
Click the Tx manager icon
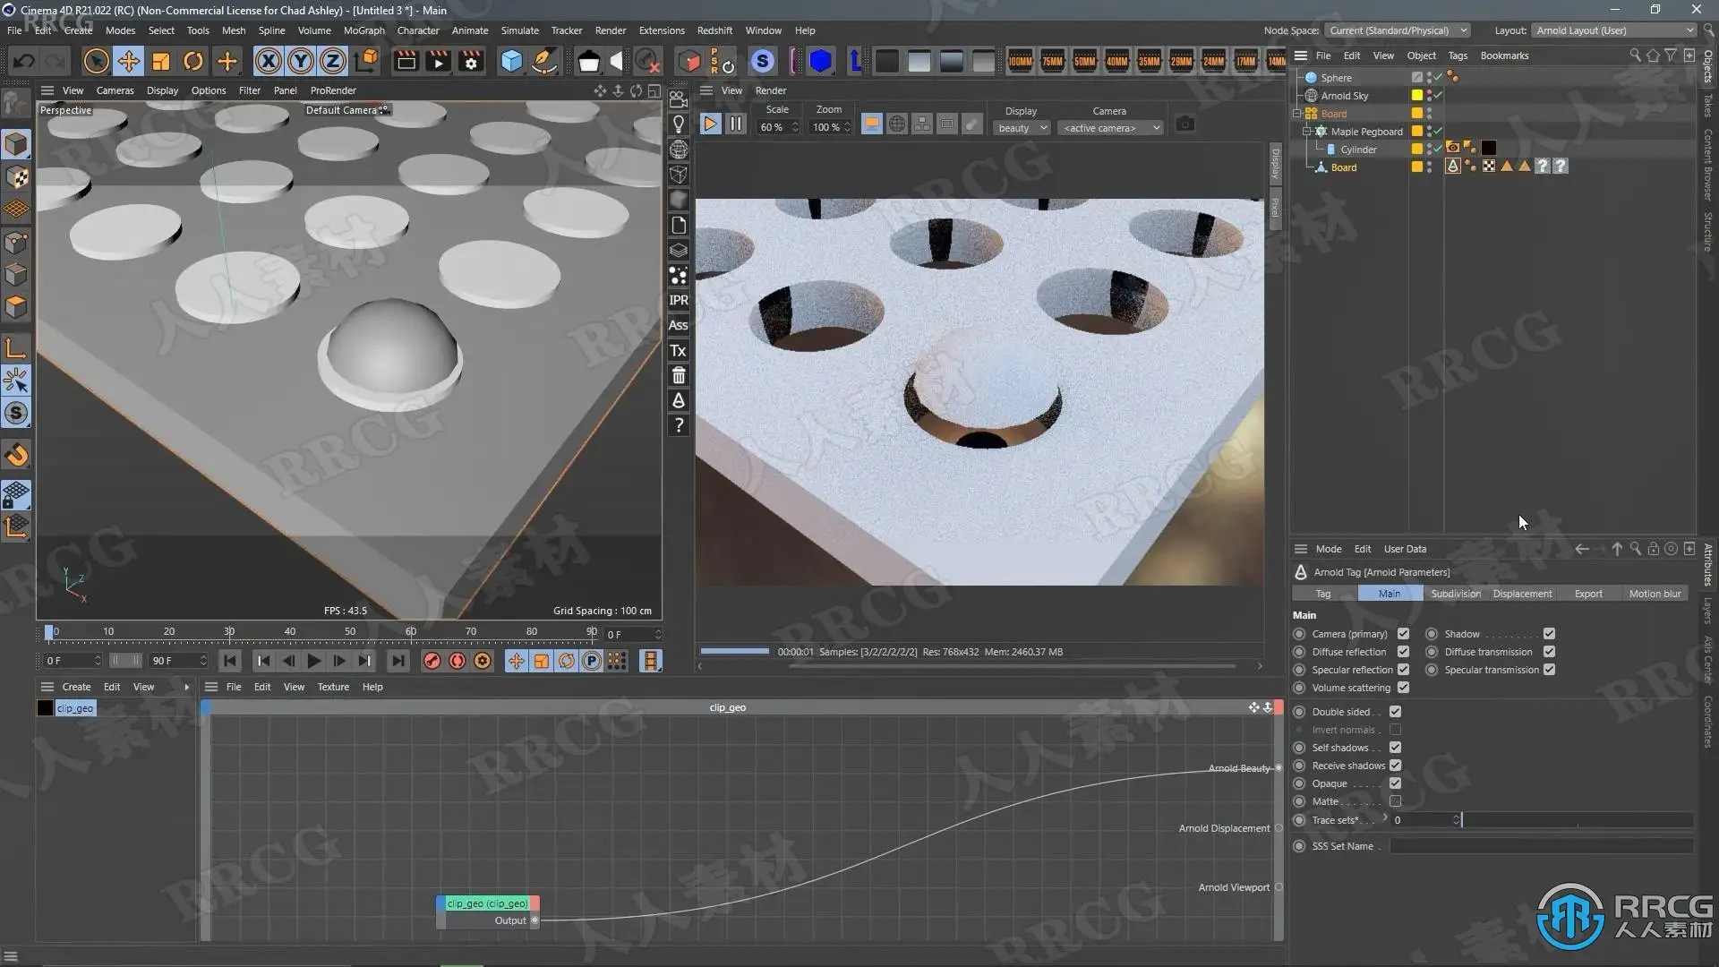679,350
